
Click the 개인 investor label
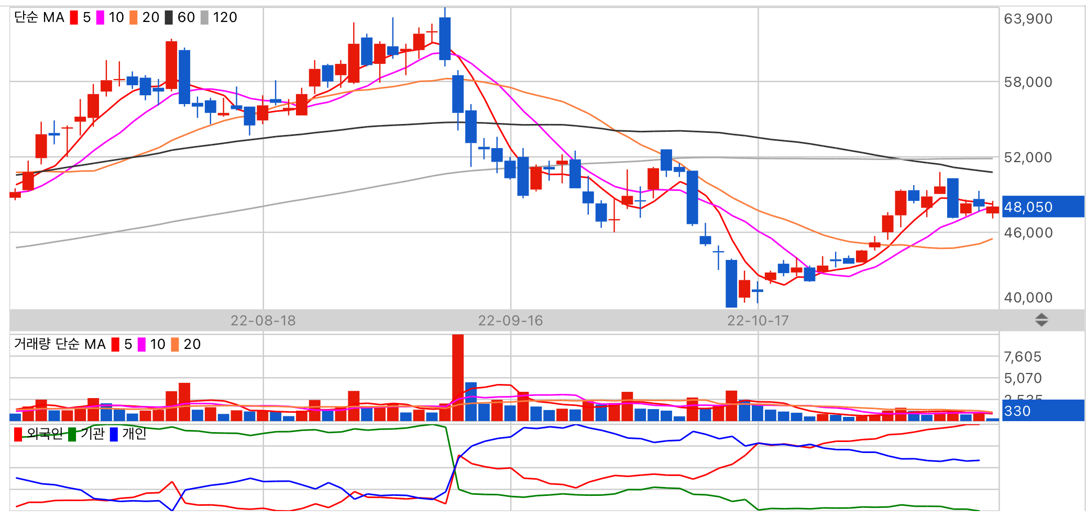pyautogui.click(x=134, y=434)
